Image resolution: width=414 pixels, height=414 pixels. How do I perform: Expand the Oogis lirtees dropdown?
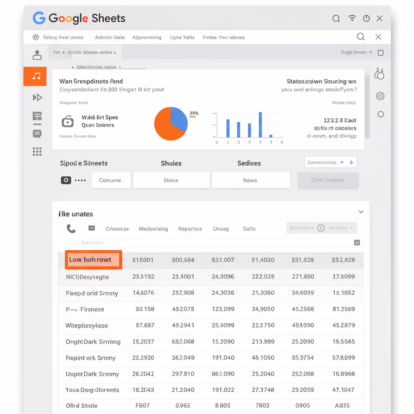click(x=357, y=52)
